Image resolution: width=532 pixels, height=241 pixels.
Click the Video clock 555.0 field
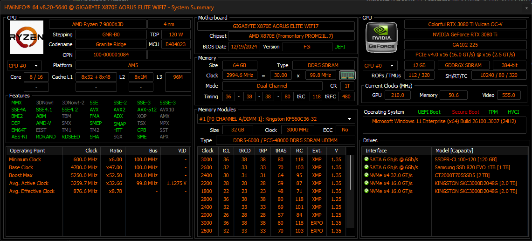pyautogui.click(x=509, y=95)
